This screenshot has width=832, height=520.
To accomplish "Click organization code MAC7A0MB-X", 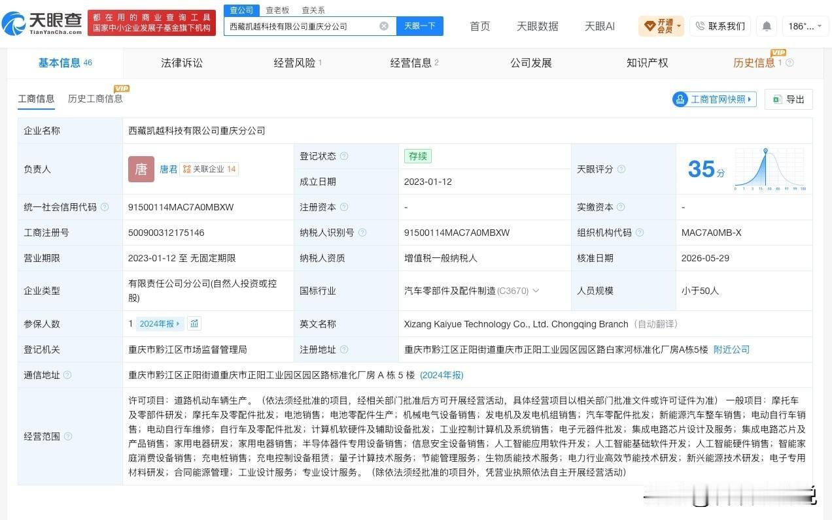I will tap(711, 233).
